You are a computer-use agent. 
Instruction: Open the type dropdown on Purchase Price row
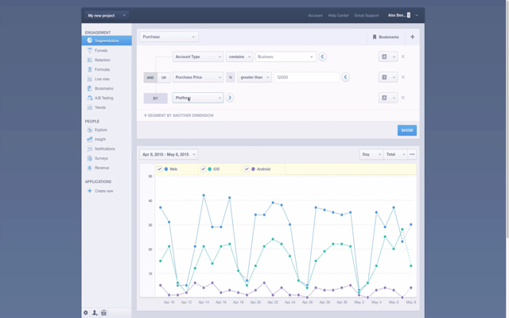pos(388,77)
